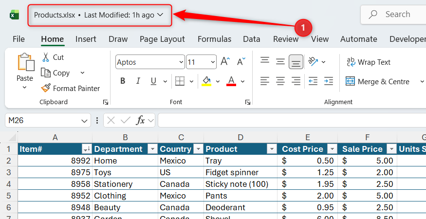Activate the Format Painter brush
Viewport: 426px width, 219px height.
[x=46, y=88]
